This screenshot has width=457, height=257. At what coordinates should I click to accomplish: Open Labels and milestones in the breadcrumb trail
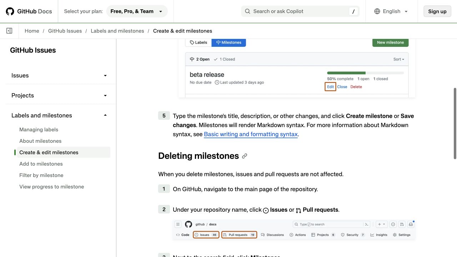(x=117, y=31)
